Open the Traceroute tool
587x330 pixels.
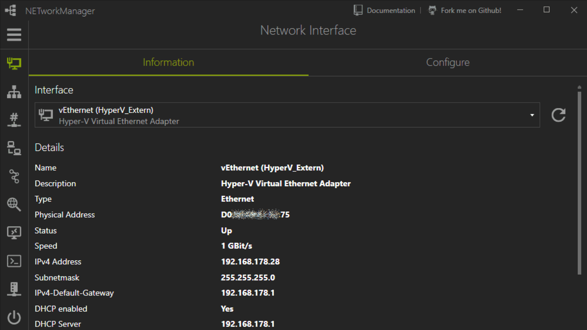(14, 176)
